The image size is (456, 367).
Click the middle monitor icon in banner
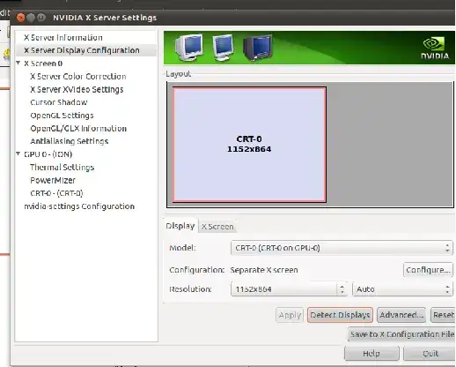click(x=223, y=48)
